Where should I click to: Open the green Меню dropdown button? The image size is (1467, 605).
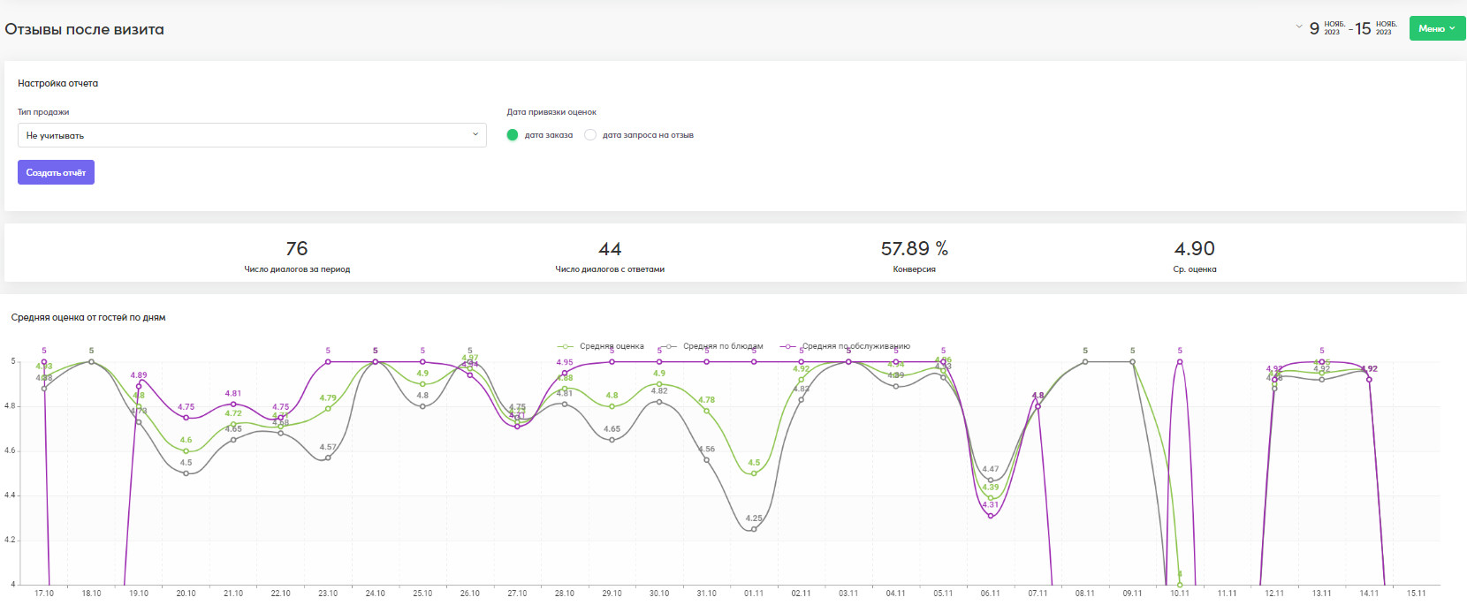(1437, 28)
